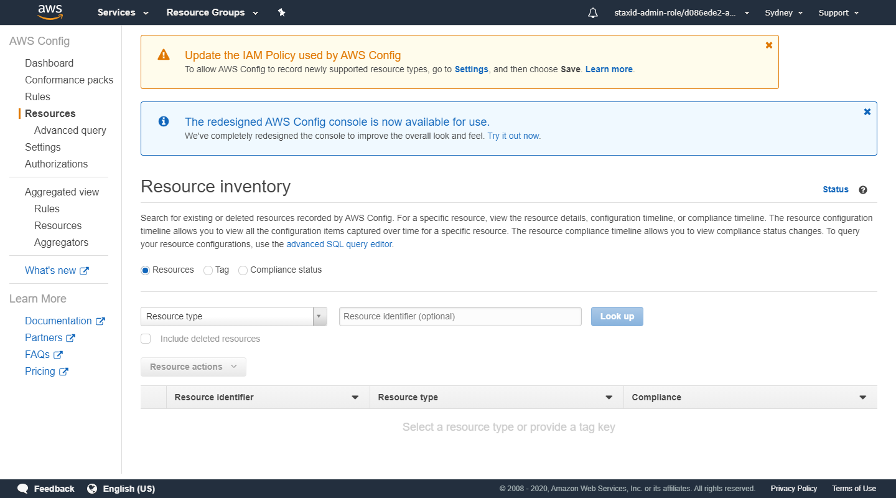896x498 pixels.
Task: Open the notifications bell icon
Action: (593, 12)
